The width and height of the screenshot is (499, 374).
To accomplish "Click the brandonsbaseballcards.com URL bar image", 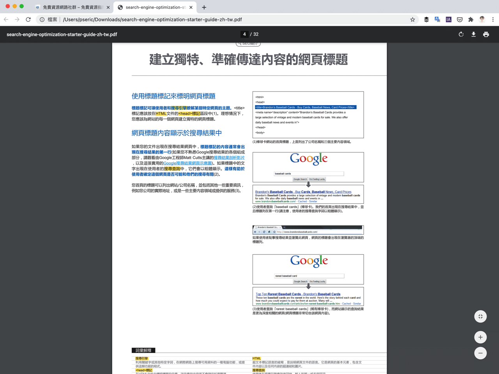I will pyautogui.click(x=308, y=229).
